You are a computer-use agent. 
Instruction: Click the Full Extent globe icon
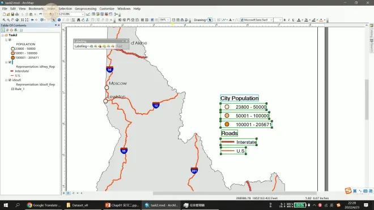click(x=17, y=20)
